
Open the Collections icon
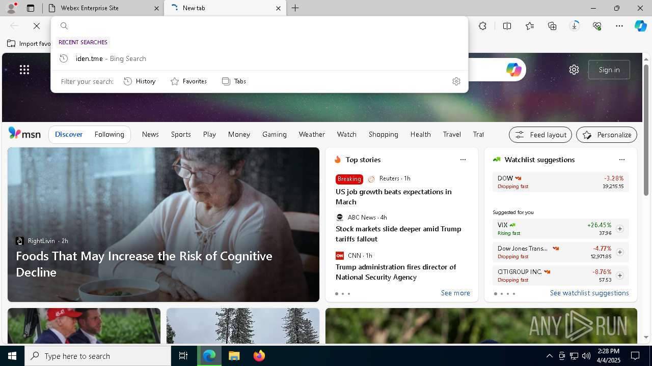(552, 26)
